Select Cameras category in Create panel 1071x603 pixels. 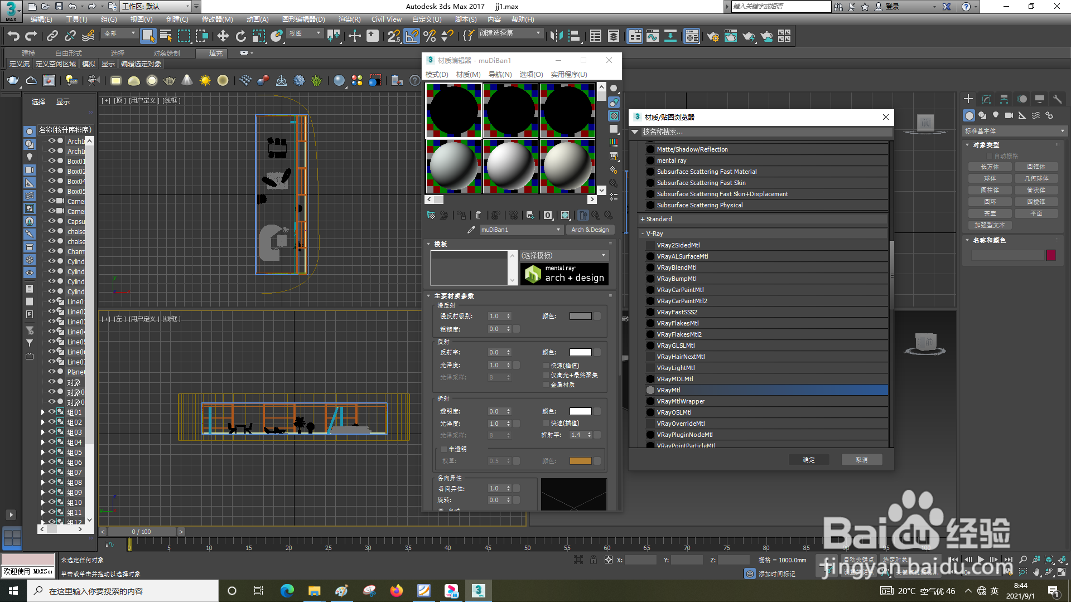1009,116
